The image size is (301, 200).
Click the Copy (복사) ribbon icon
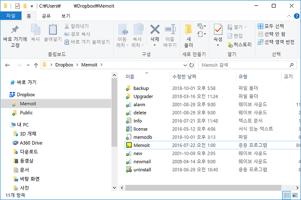pos(36,29)
